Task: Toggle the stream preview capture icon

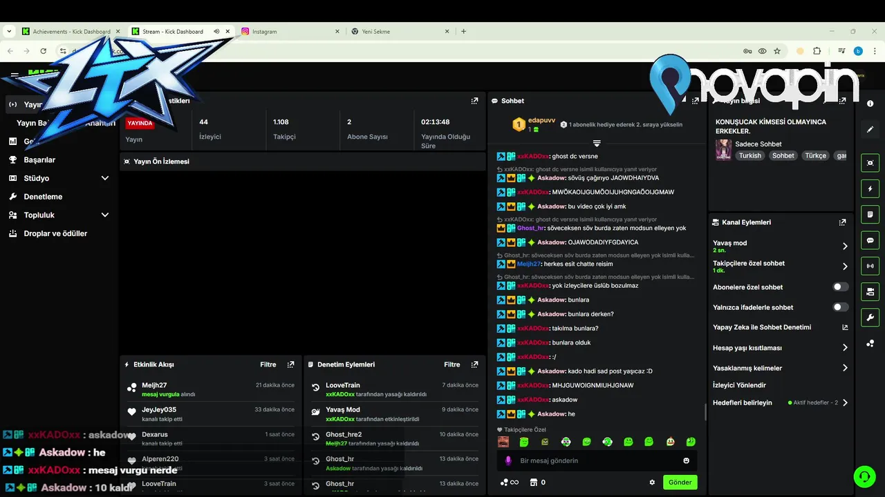Action: [x=870, y=163]
